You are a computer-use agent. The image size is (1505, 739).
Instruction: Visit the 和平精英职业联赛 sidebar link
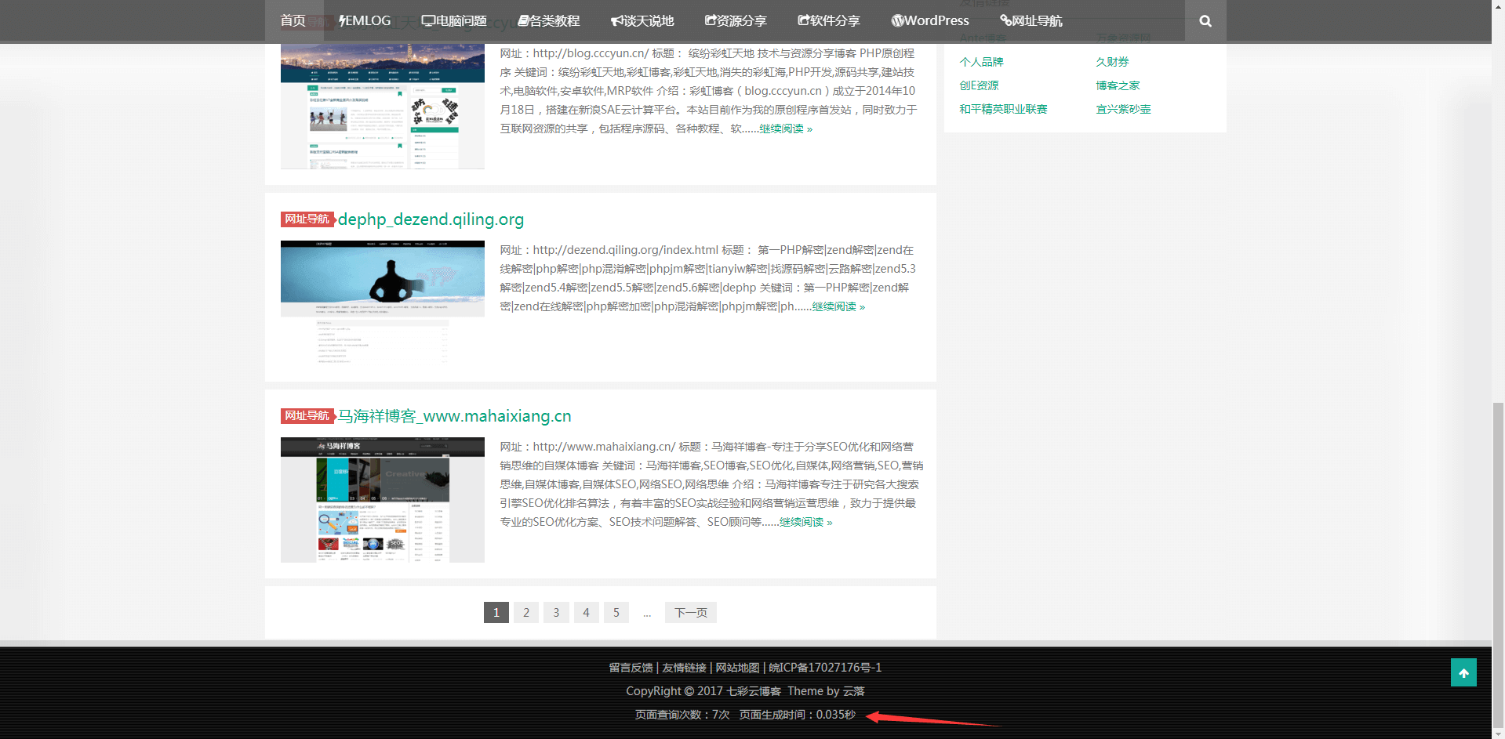click(x=1003, y=109)
